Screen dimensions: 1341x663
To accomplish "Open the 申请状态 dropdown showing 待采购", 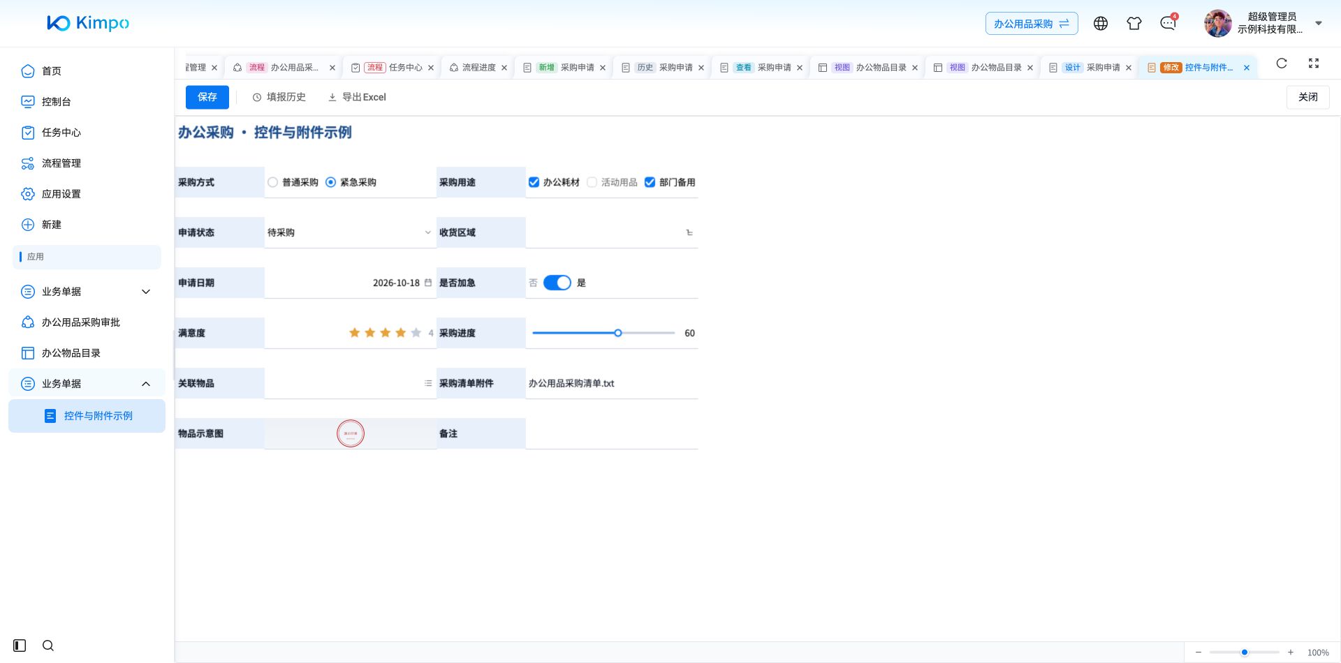I will pyautogui.click(x=350, y=232).
